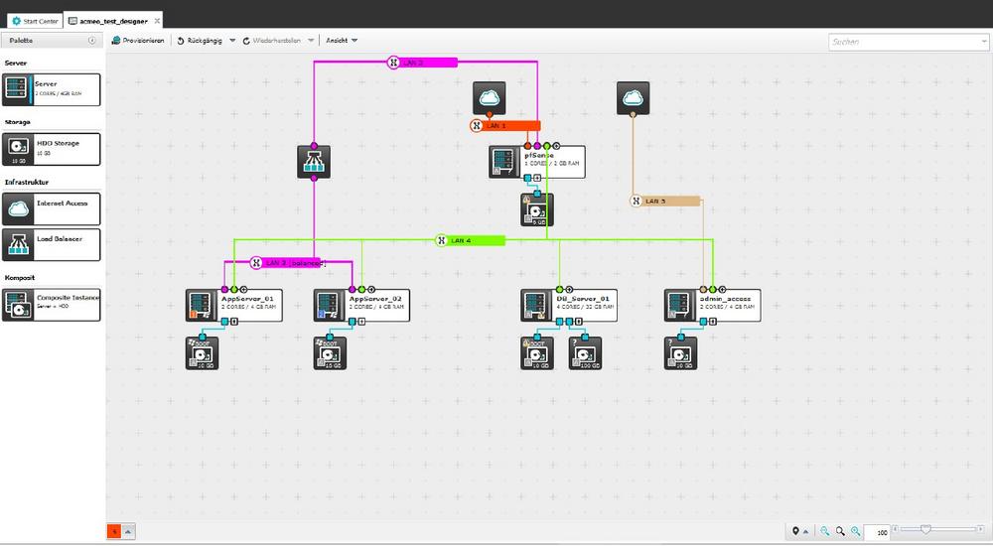Click the zoom slider handle
993x546 pixels.
925,529
